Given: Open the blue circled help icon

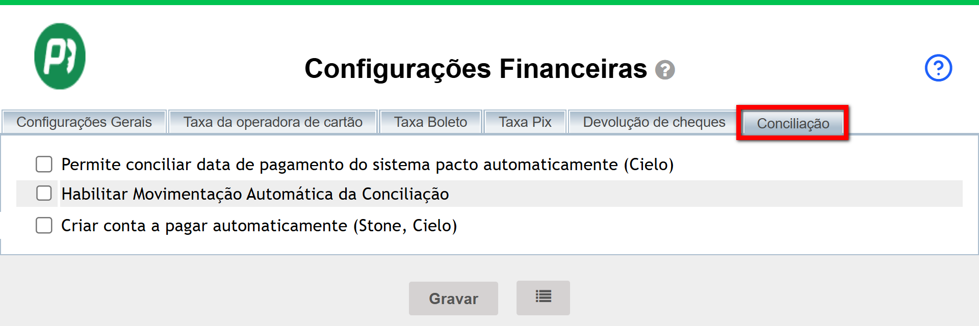Looking at the screenshot, I should coord(938,68).
